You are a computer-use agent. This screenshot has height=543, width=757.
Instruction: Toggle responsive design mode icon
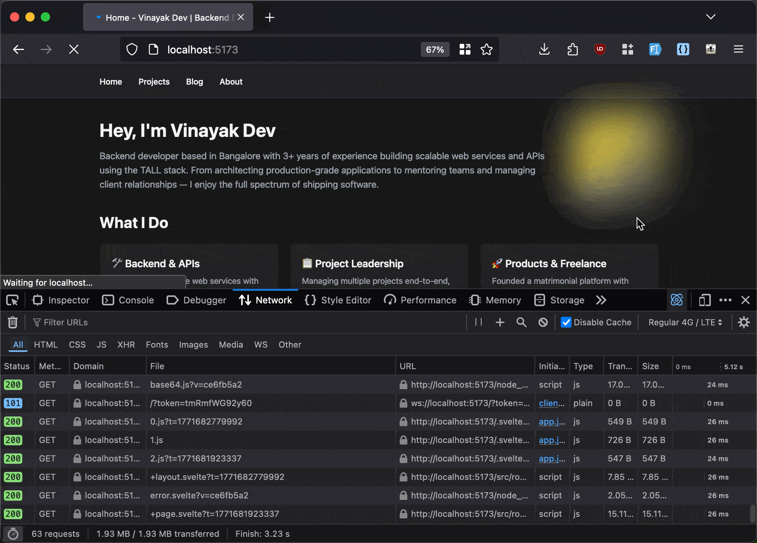704,300
